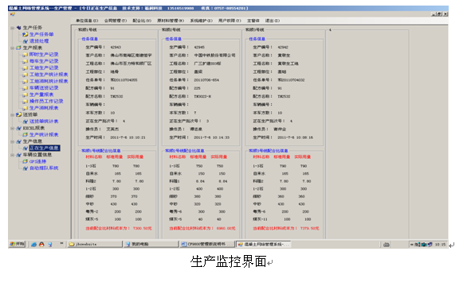Open 生产任务单 in the tree
This screenshot has width=471, height=290.
tap(41, 34)
